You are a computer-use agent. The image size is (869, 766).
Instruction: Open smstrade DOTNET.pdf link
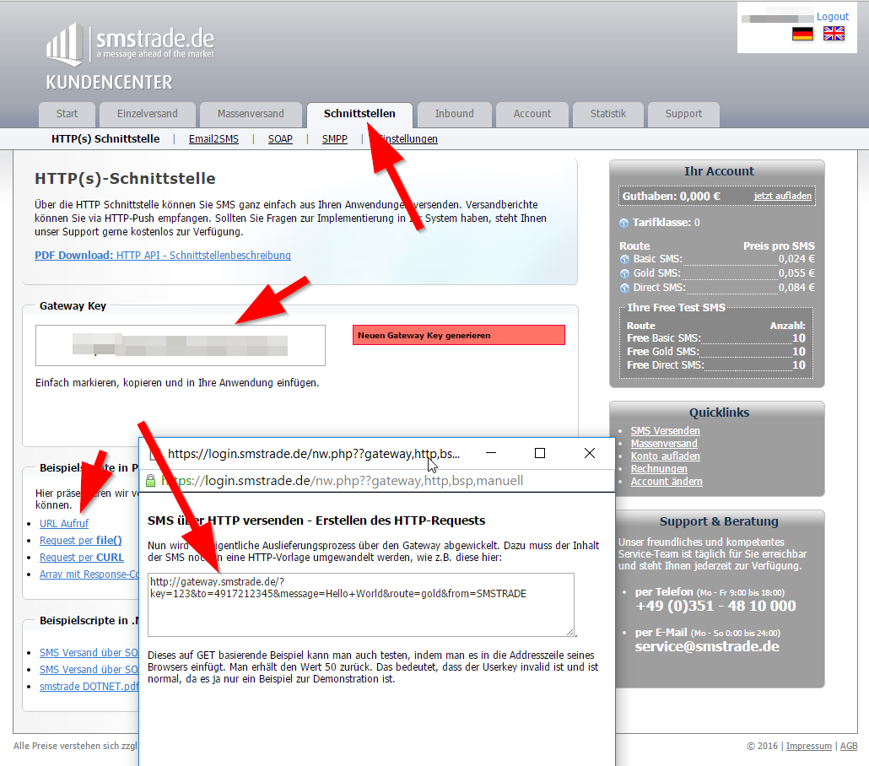pos(89,687)
